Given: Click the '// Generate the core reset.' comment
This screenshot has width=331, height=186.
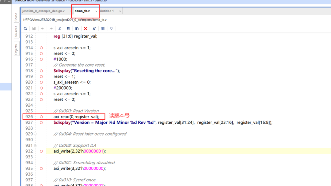Looking at the screenshot, I should pos(79,65).
